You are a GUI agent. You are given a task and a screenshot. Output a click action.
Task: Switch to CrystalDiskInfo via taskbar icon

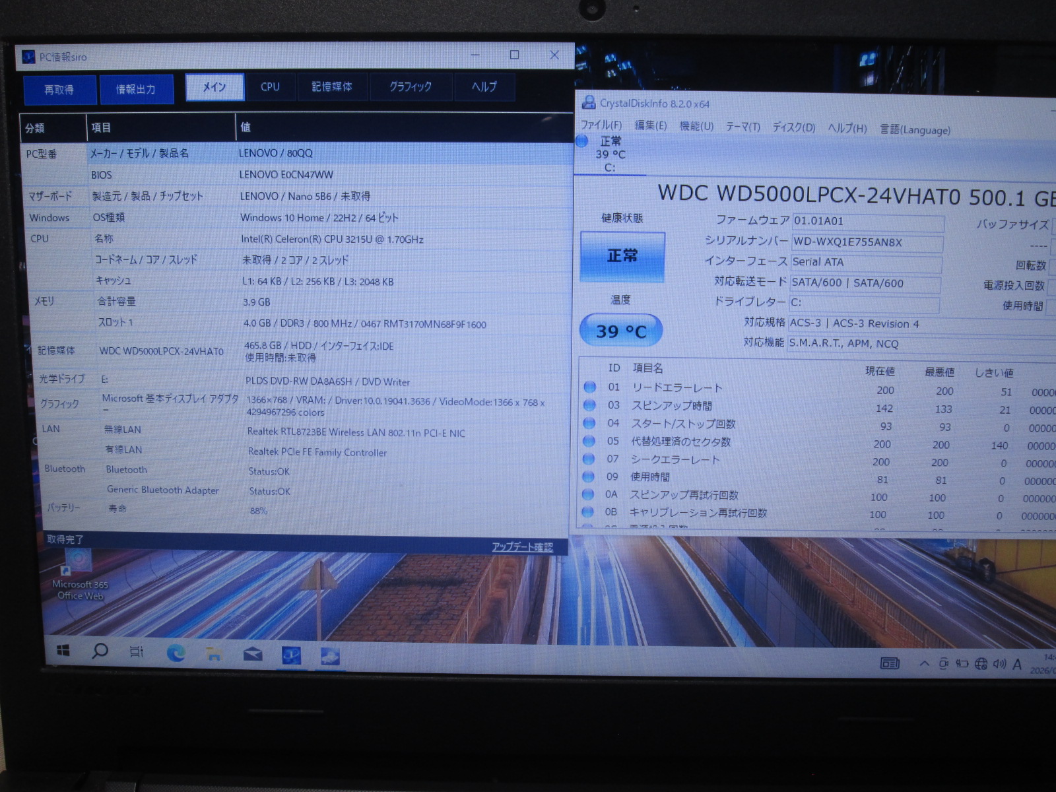(x=330, y=656)
